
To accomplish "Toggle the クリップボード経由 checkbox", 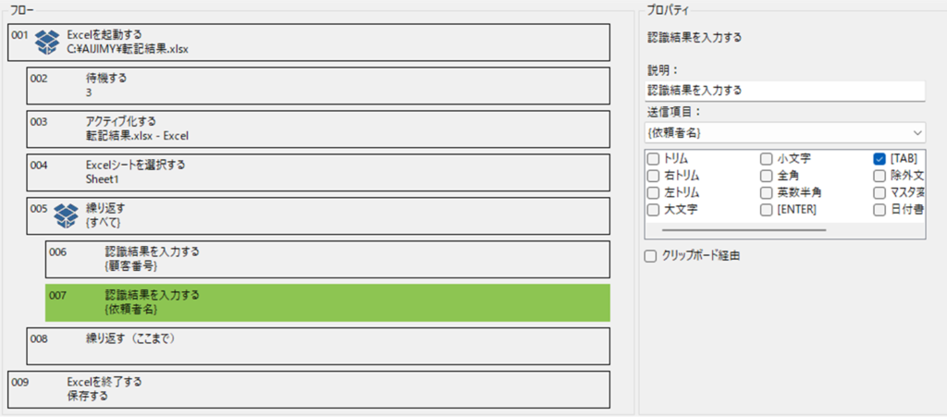I will pyautogui.click(x=651, y=255).
